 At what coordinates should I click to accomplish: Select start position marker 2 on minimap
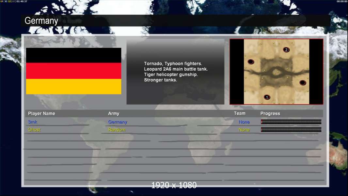[286, 50]
